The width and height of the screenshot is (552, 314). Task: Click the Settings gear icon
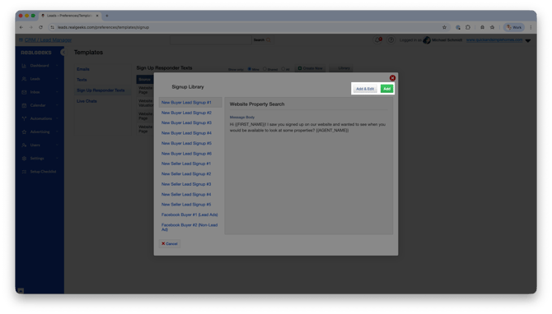coord(24,159)
